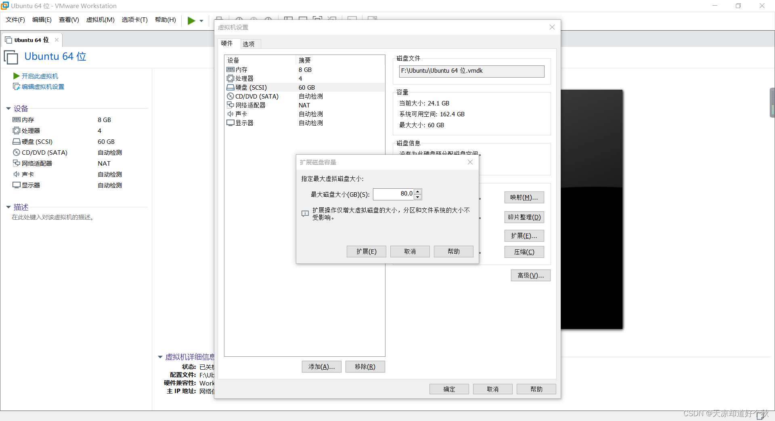Click the 显示器 monitor icon in main window sidebar
775x421 pixels.
click(x=17, y=185)
